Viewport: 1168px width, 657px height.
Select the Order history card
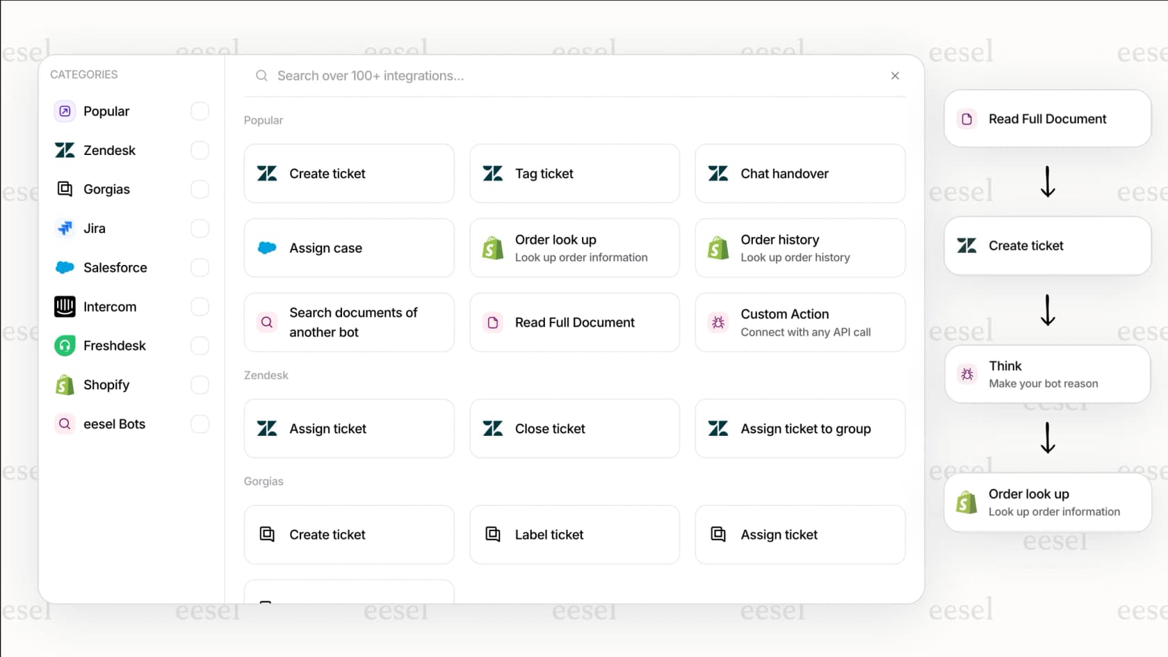(800, 248)
